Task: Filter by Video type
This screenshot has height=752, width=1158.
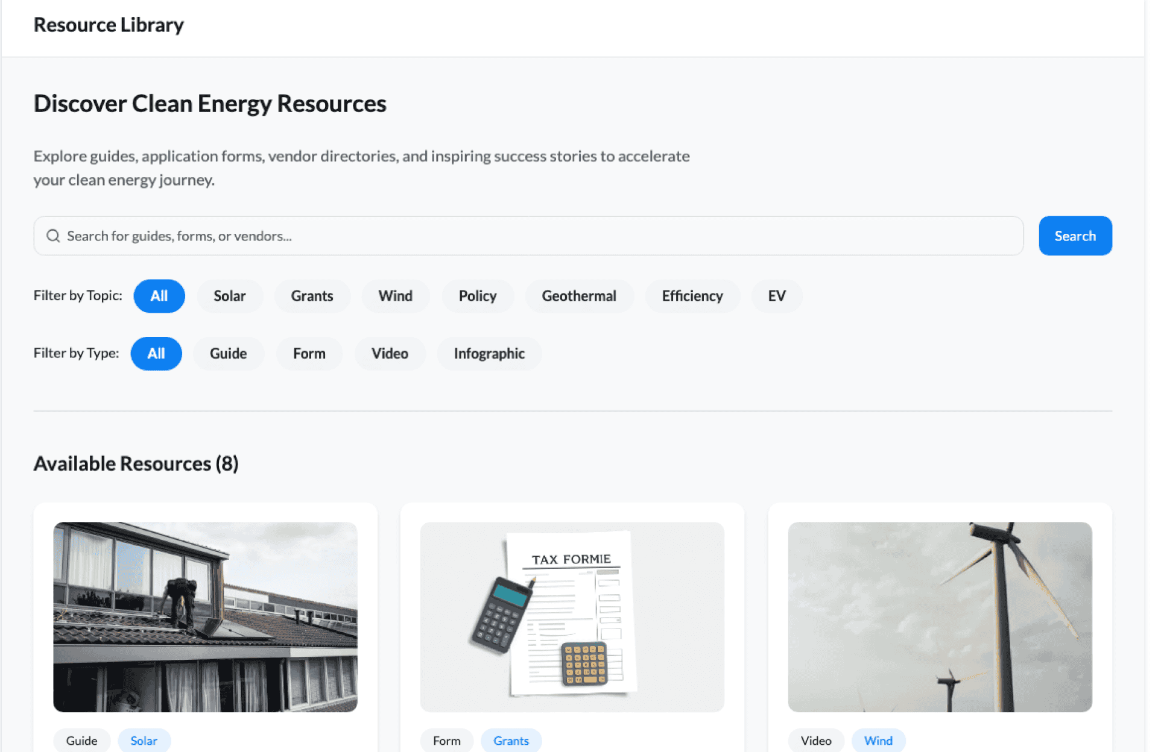Action: pyautogui.click(x=390, y=353)
